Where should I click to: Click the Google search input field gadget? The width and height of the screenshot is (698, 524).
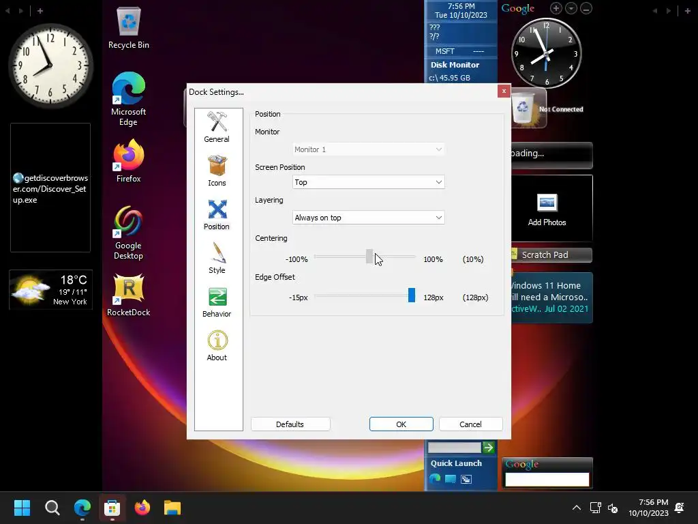[547, 480]
